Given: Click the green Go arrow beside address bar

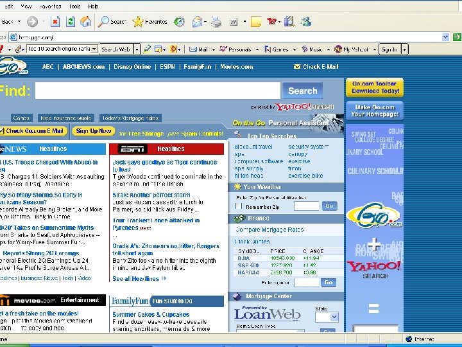Looking at the screenshot, I should coord(457,37).
